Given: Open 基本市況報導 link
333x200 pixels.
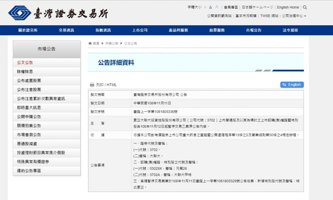Looking at the screenshot, I should pyautogui.click(x=246, y=16).
